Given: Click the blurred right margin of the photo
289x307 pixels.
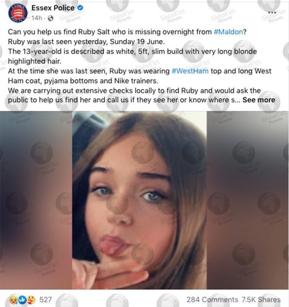Looking at the screenshot, I should click(248, 200).
